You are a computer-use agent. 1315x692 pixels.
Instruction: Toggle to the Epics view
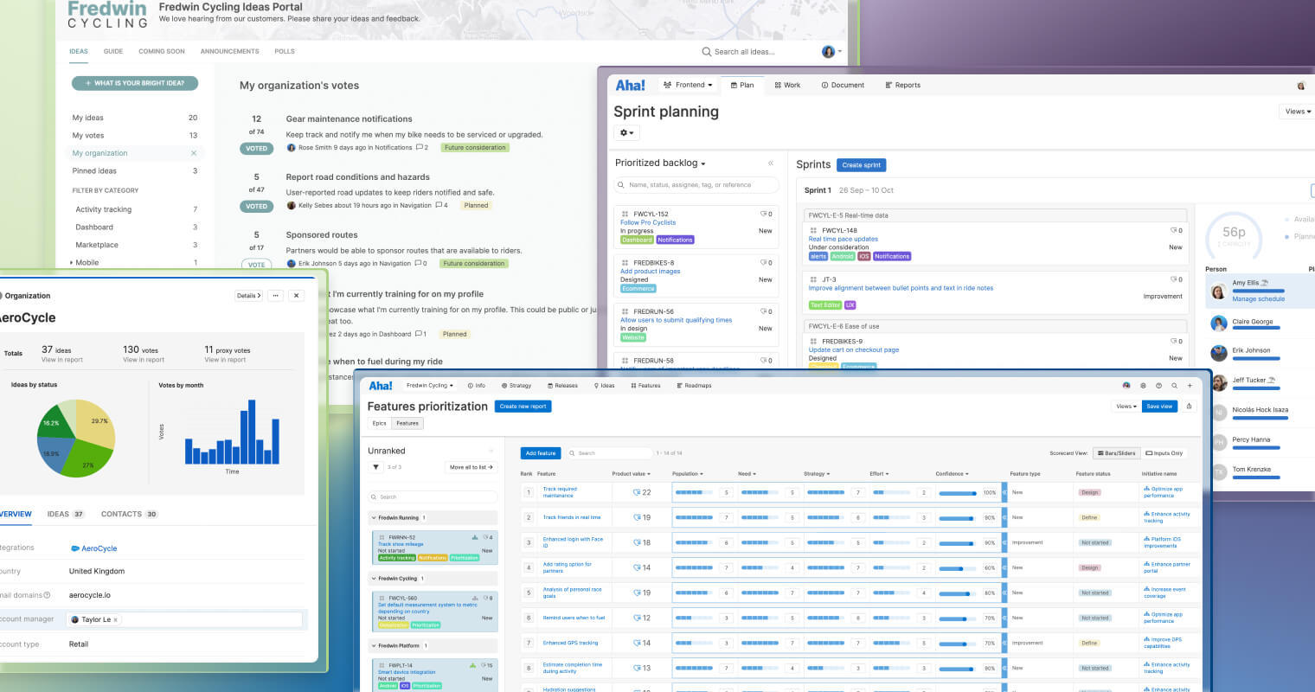pos(379,424)
